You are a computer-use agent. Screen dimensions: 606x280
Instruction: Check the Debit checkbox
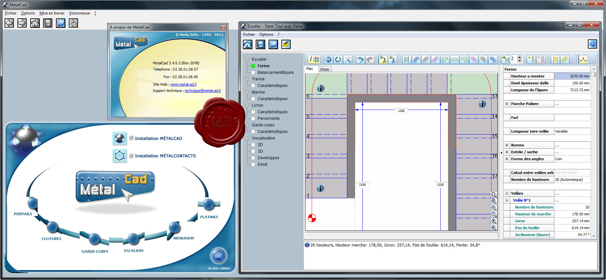click(x=253, y=164)
